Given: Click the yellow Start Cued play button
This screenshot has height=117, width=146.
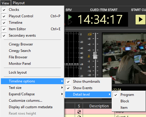Looking at the screenshot, I should pyautogui.click(x=140, y=20).
